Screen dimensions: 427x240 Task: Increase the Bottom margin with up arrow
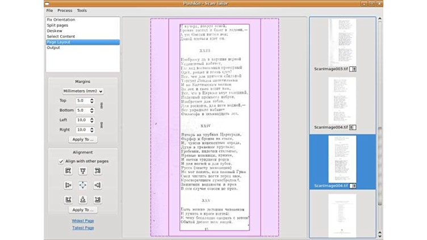click(92, 109)
